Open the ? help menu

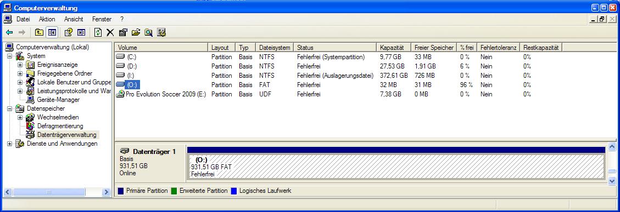coord(122,19)
